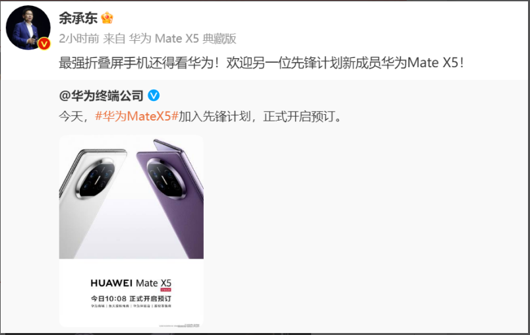Viewport: 530px width, 335px height.
Task: Click the red tag under X5 in poster
Action: point(166,289)
